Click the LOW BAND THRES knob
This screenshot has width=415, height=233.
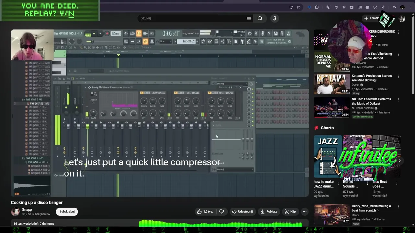[144, 101]
